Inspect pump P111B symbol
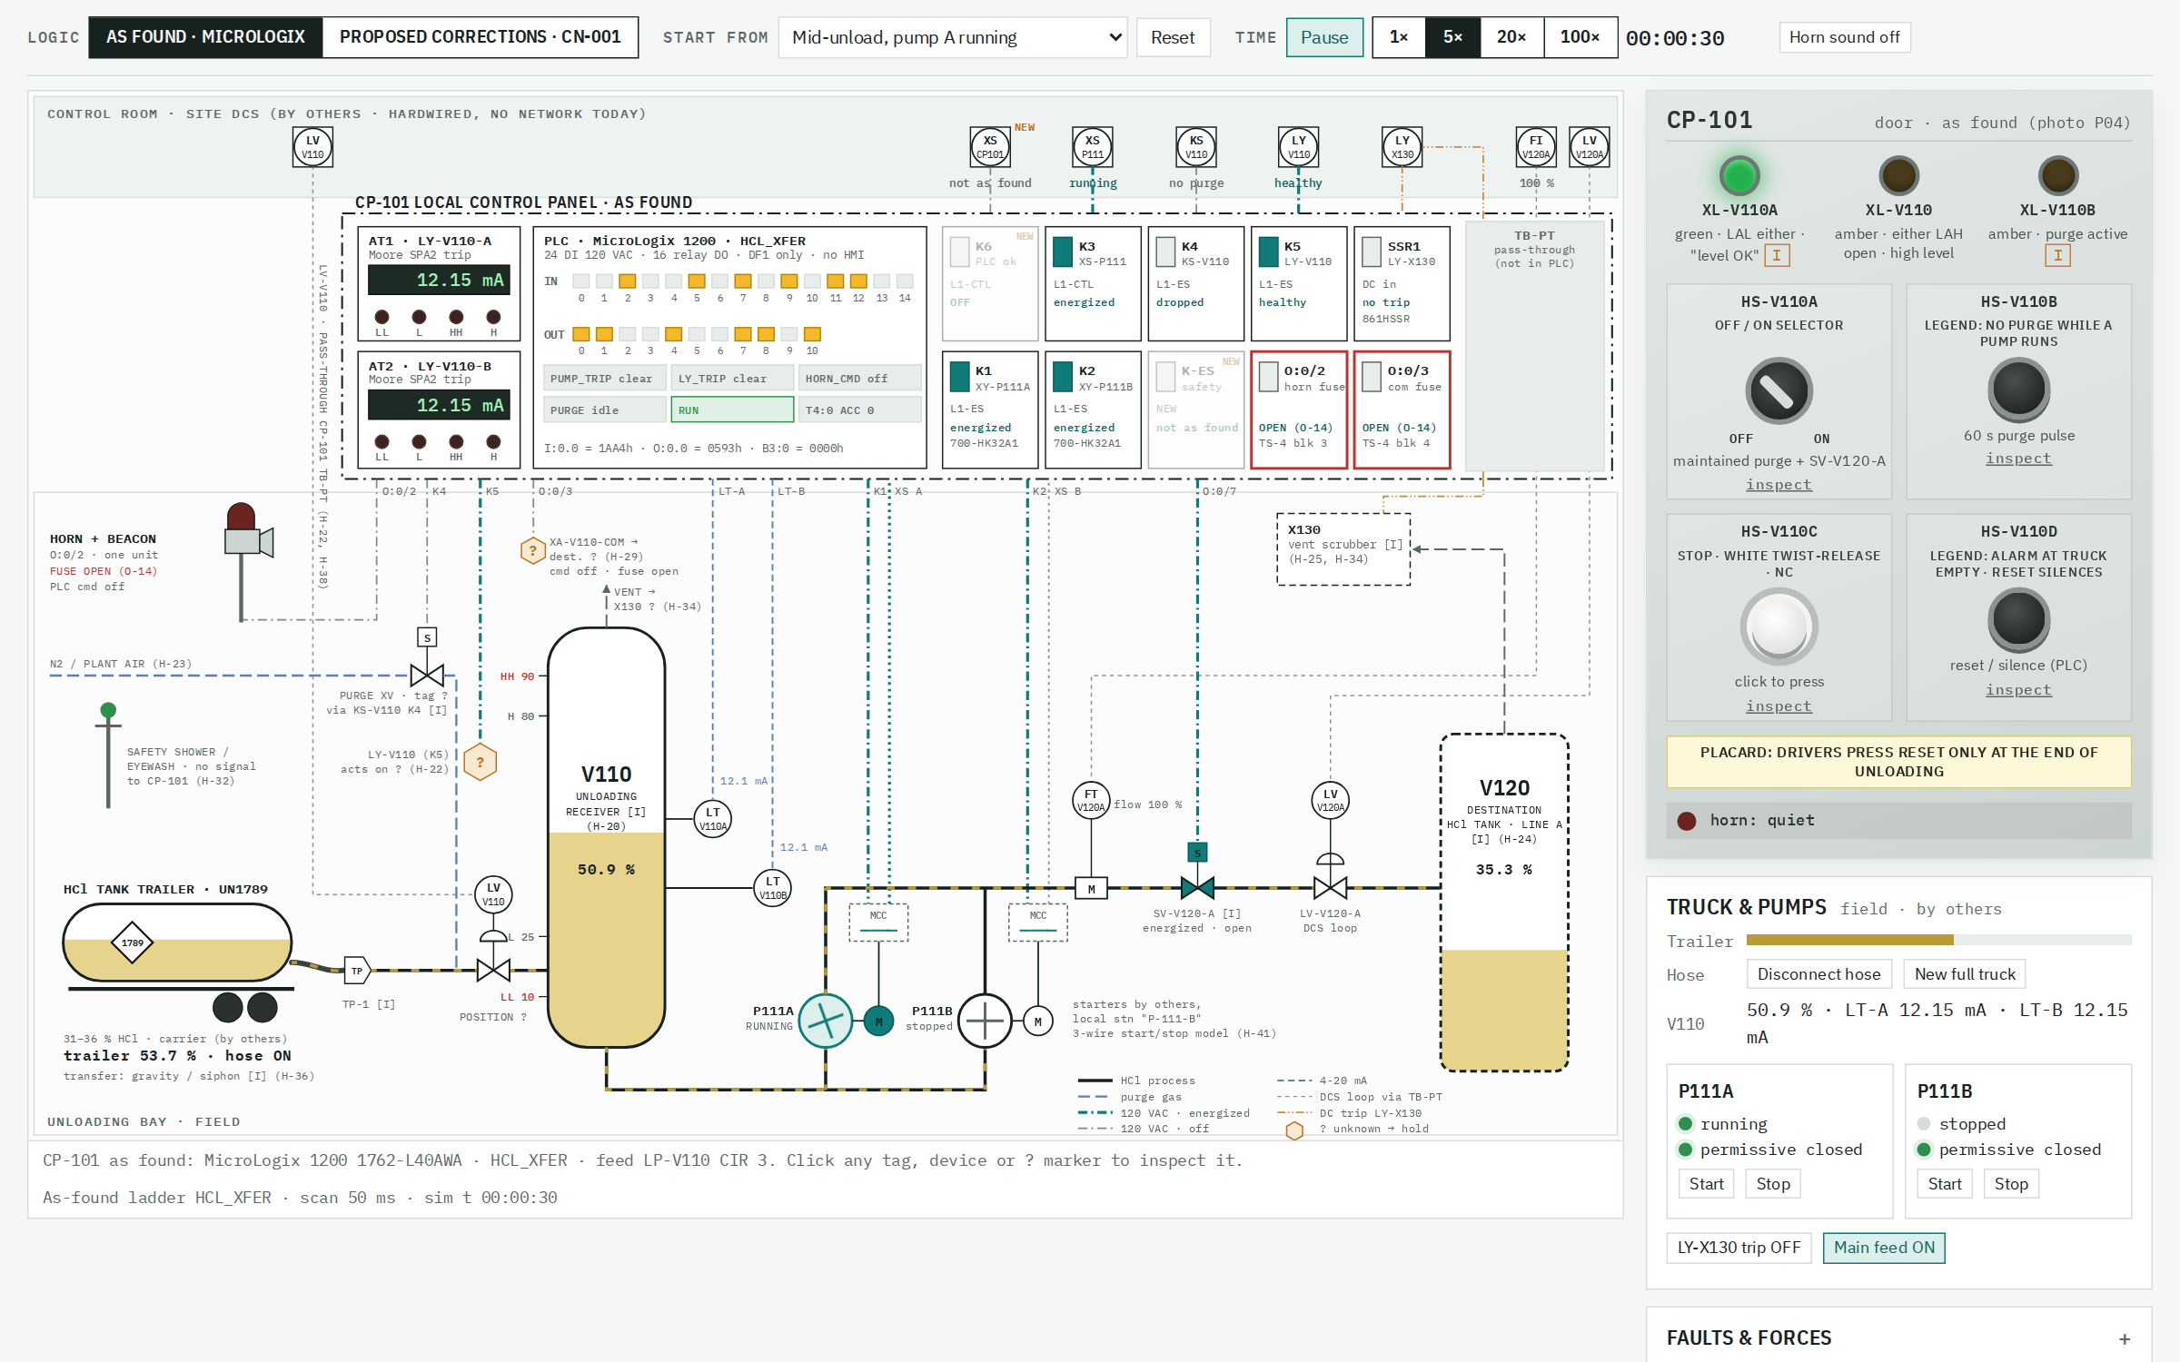The image size is (2180, 1362). coord(985,1021)
